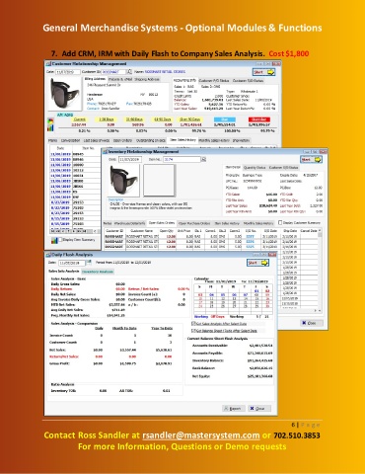Open calendar picker next to Daily Flash date

[89, 263]
